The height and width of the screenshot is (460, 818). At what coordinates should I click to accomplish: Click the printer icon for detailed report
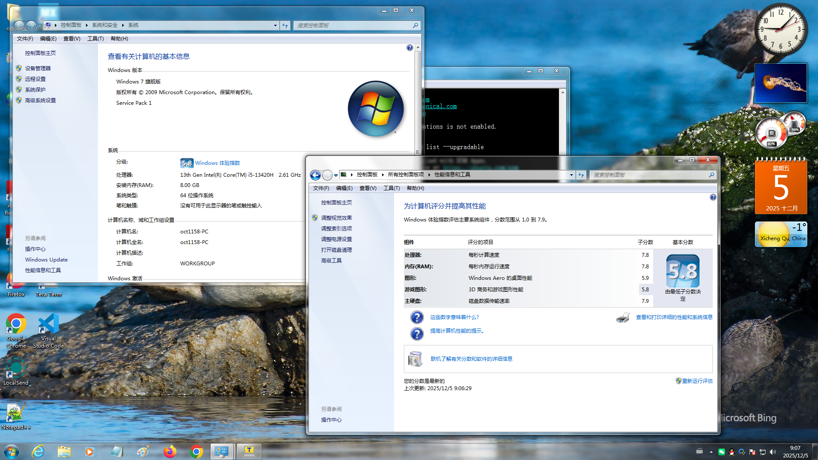pos(622,318)
